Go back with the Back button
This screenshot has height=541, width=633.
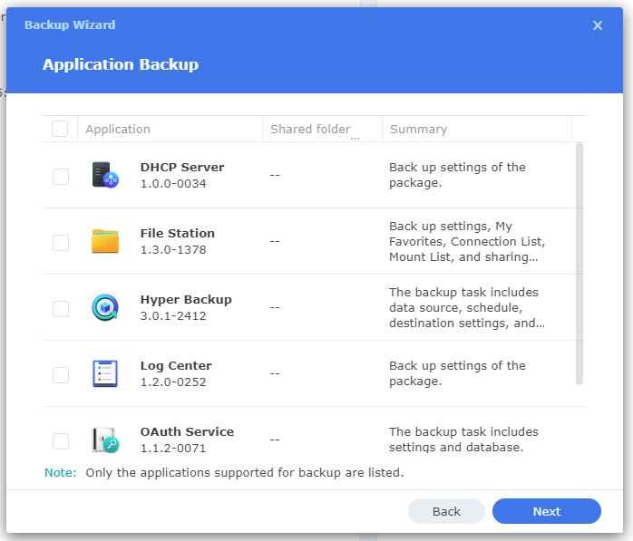[x=446, y=511]
